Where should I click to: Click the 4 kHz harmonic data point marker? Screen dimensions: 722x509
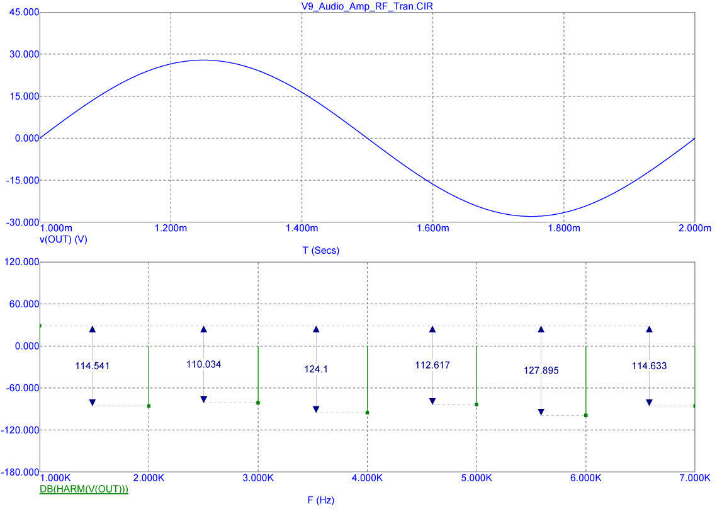coord(368,412)
